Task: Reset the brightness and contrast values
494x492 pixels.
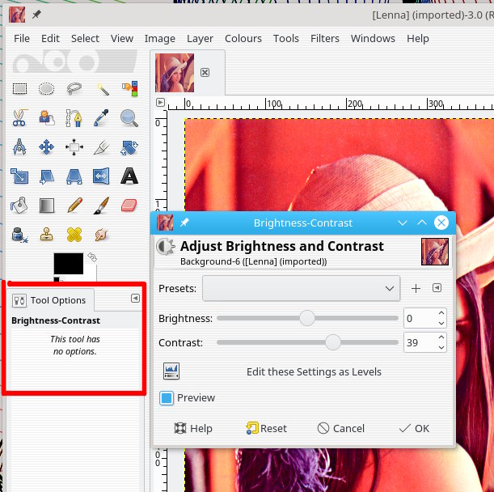Action: [267, 429]
